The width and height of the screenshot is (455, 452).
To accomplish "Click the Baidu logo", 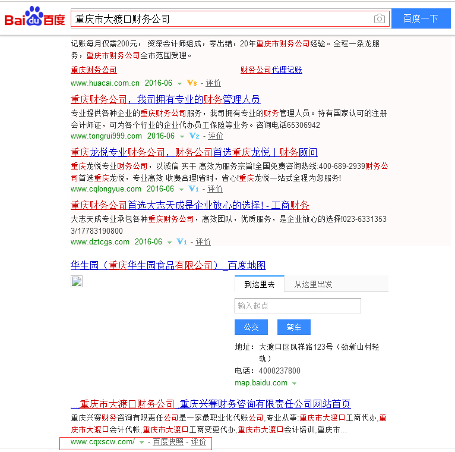I will point(34,18).
